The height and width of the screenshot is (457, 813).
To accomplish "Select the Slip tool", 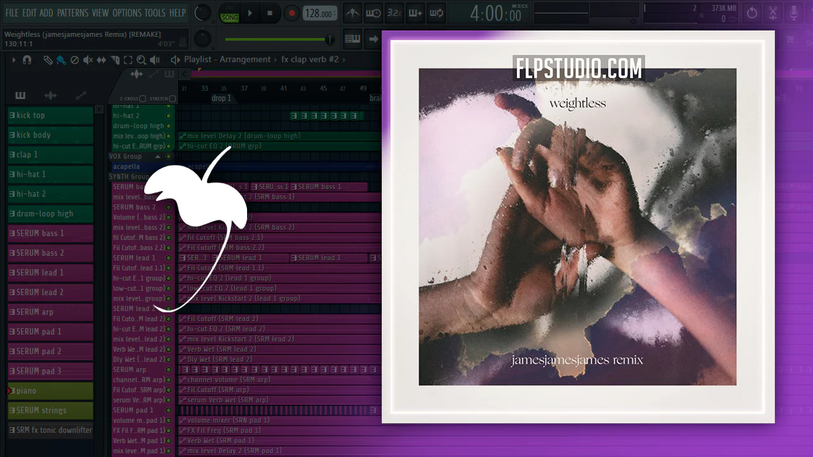I will click(x=102, y=60).
